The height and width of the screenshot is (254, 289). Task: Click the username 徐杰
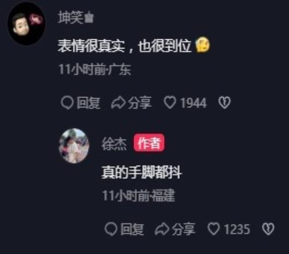(x=114, y=144)
